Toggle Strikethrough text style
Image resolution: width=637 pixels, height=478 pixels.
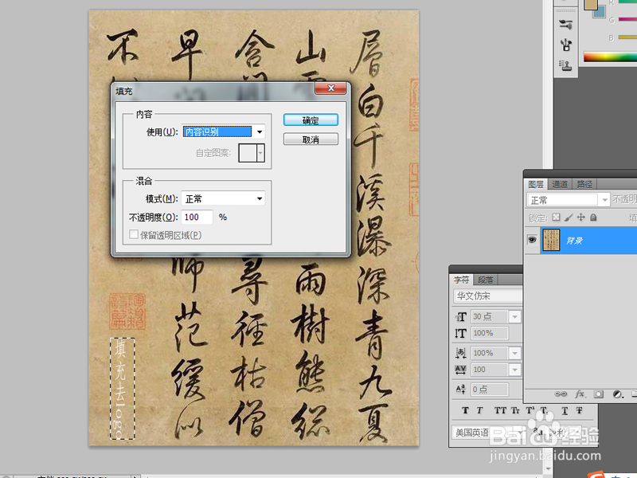580,410
